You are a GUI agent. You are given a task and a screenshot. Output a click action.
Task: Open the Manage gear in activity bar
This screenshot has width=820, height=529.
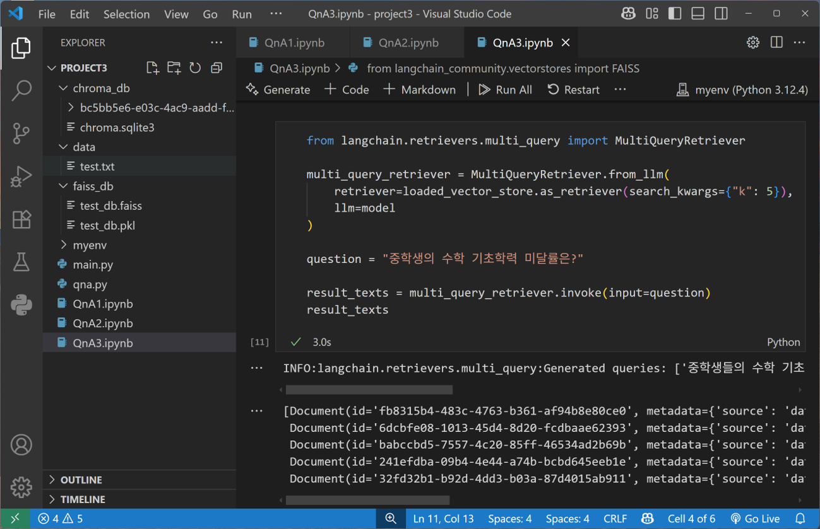tap(21, 487)
